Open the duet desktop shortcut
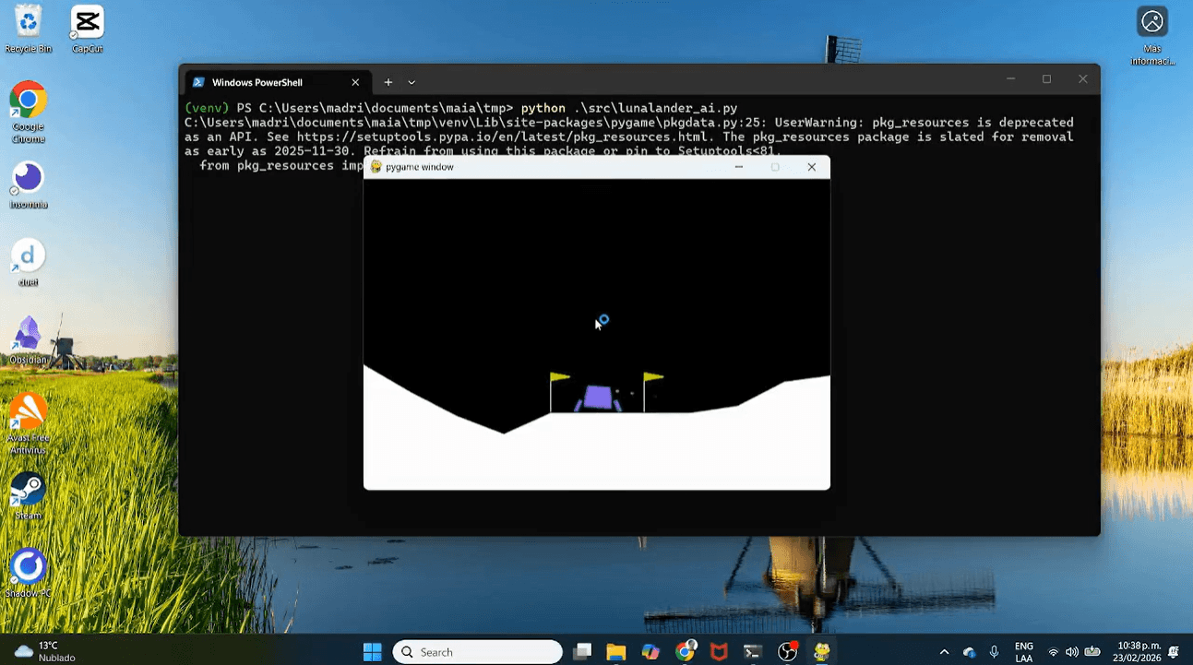Image resolution: width=1193 pixels, height=665 pixels. (28, 256)
